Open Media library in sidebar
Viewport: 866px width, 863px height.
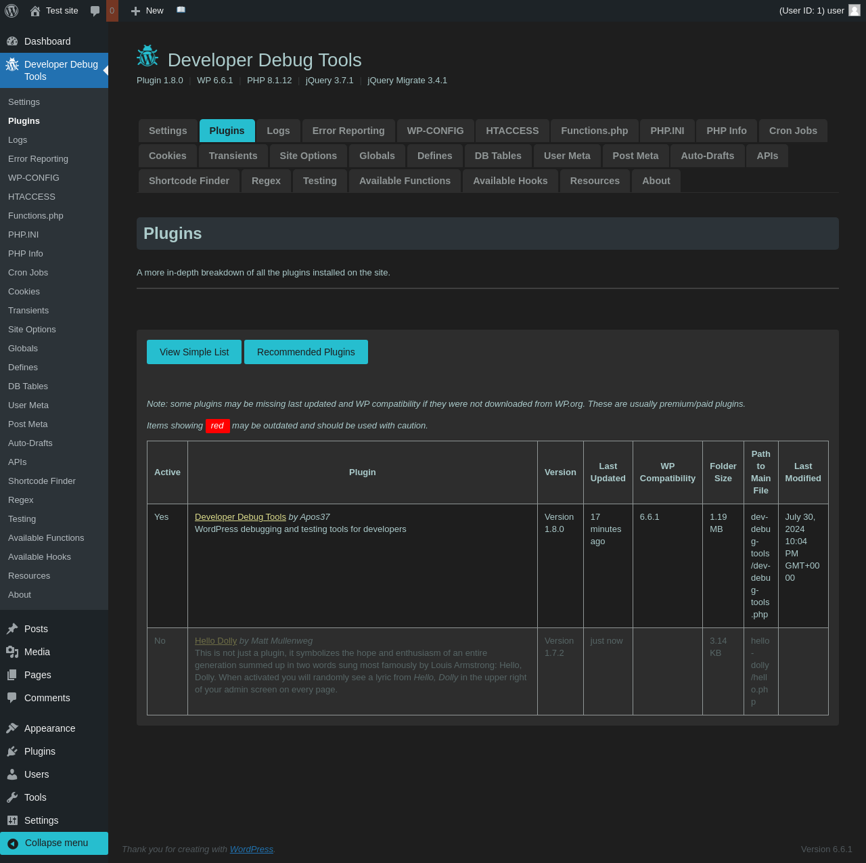[x=37, y=652]
